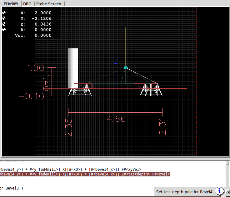Click the homed icon beside A axis

(x=4, y=30)
